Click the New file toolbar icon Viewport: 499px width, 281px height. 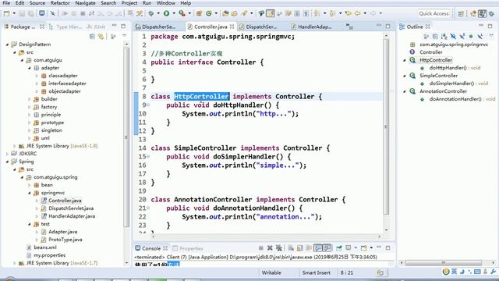6,13
